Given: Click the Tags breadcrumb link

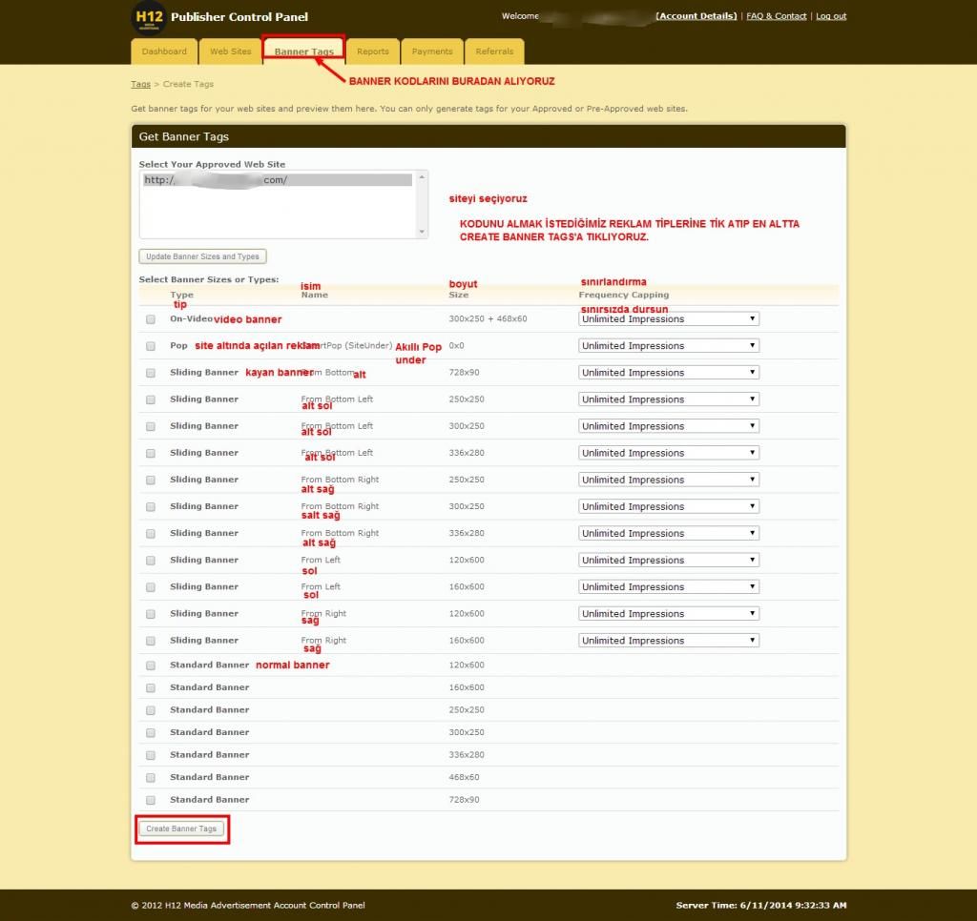Looking at the screenshot, I should pyautogui.click(x=140, y=84).
